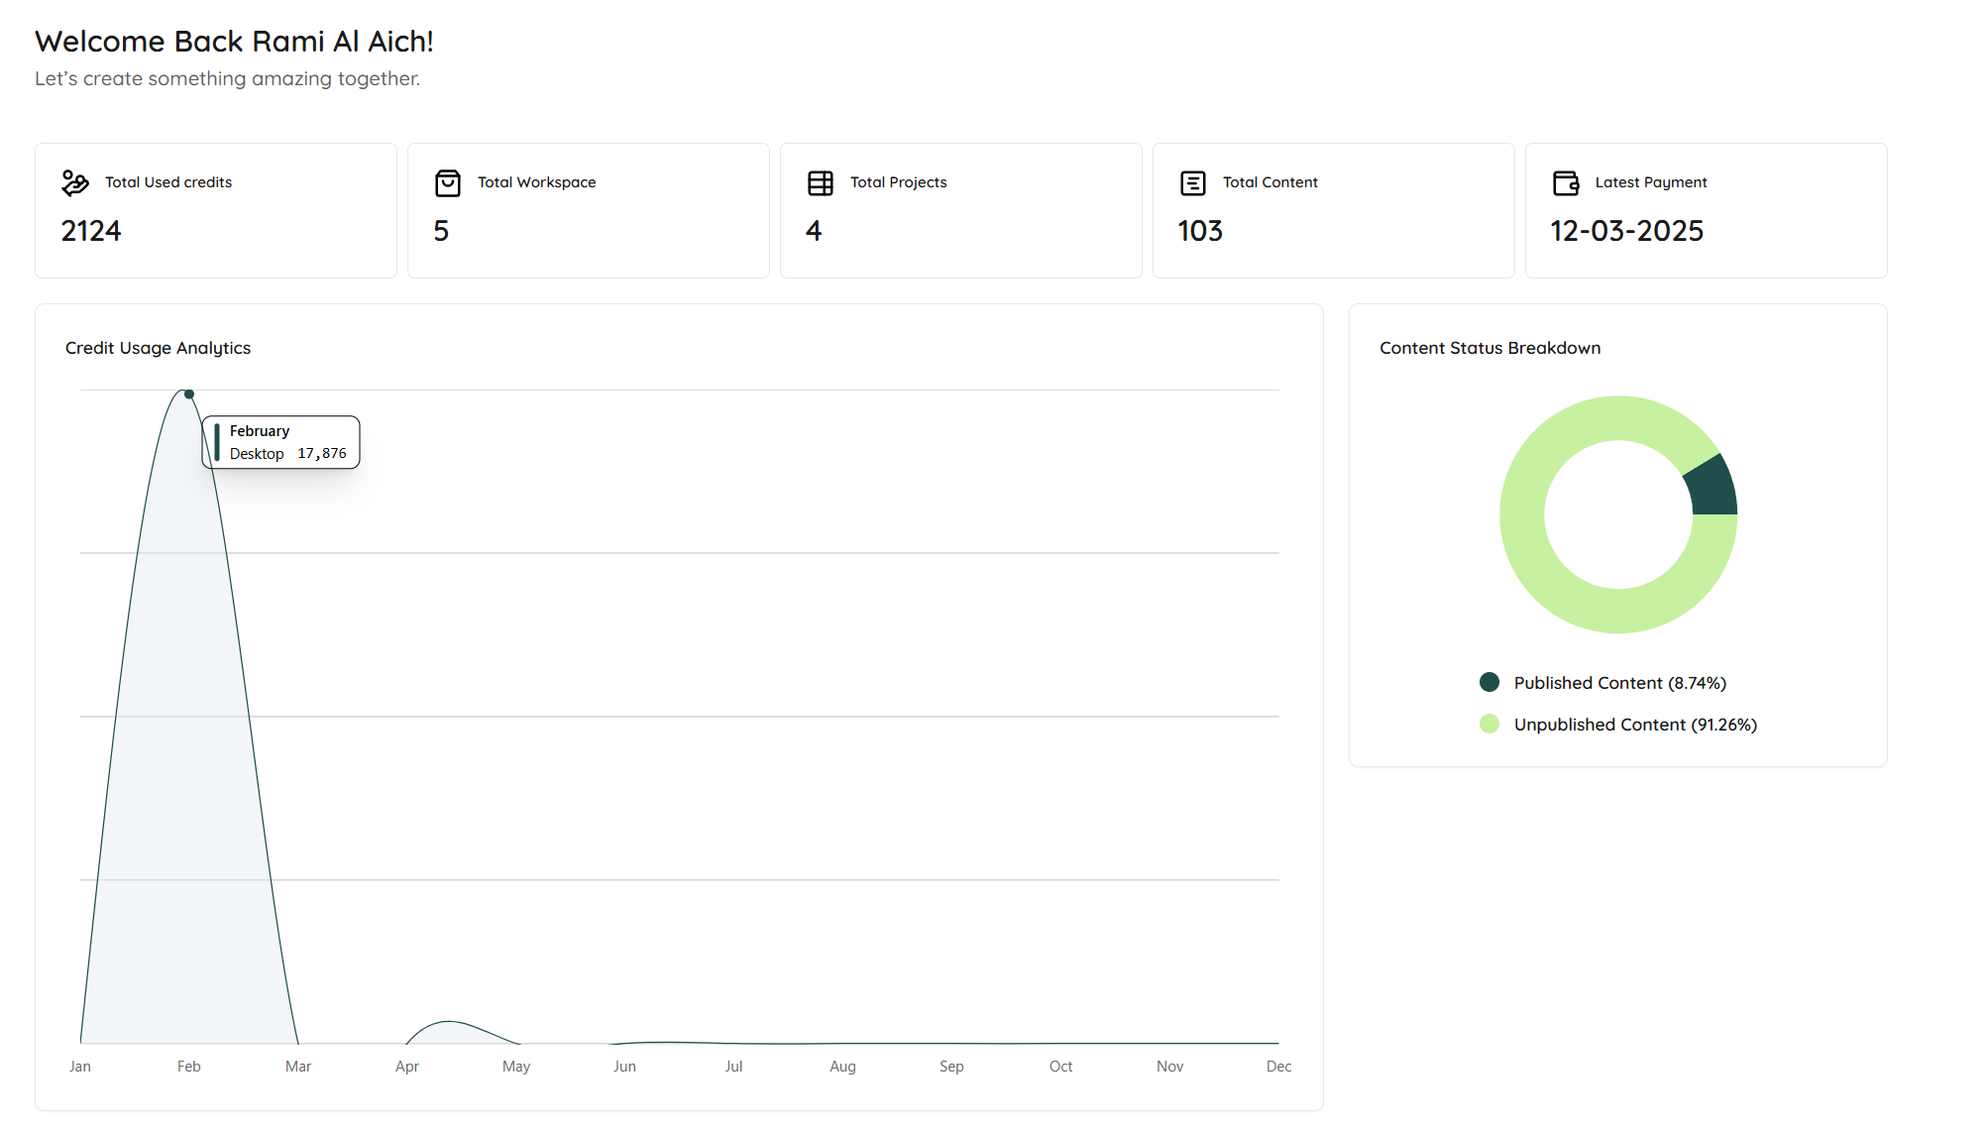Click the Published Content legend dot
Viewport: 1988px width, 1131px height.
[x=1489, y=682]
